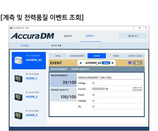This screenshot has height=131, width=158.
Task: Minimize the AccuraDM window
Action: [134, 28]
